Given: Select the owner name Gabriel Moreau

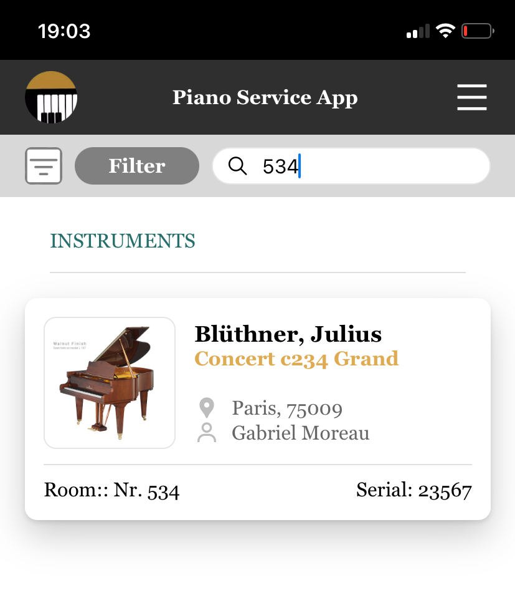Looking at the screenshot, I should (300, 433).
